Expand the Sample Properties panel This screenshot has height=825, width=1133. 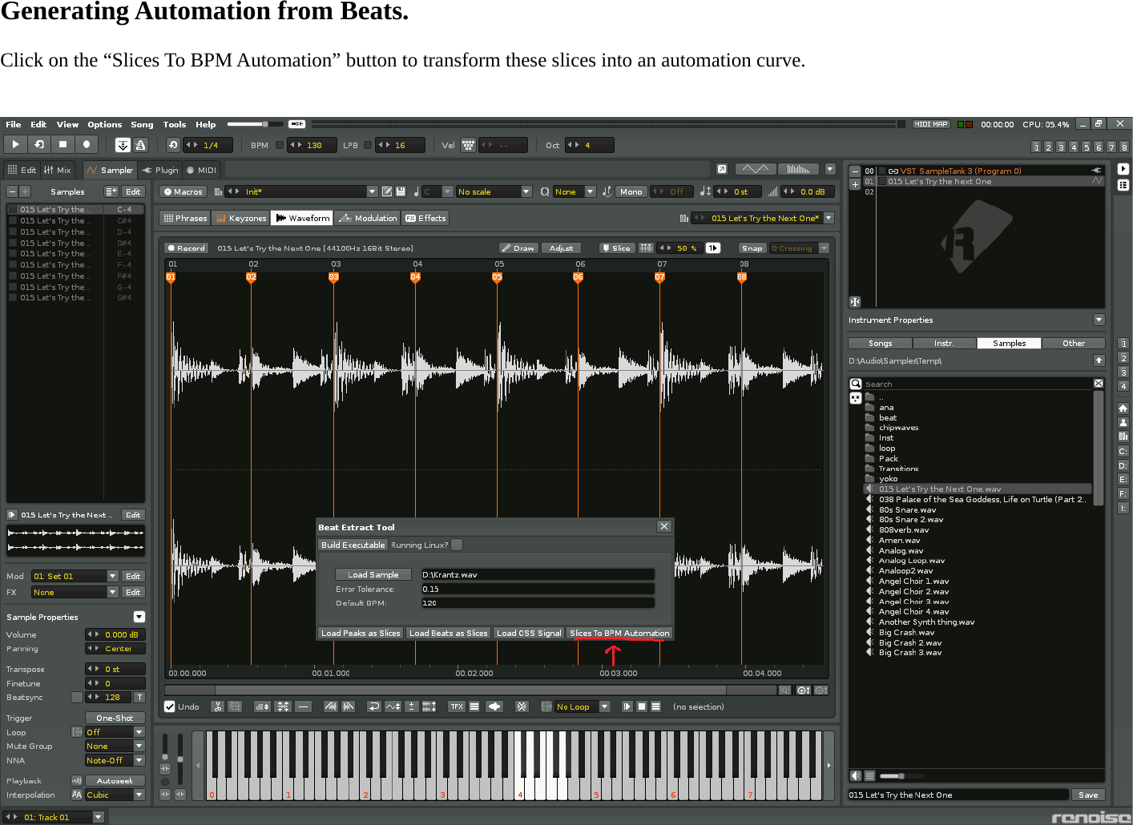(x=139, y=617)
